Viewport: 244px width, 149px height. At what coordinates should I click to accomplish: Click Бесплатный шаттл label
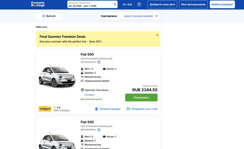(91, 99)
